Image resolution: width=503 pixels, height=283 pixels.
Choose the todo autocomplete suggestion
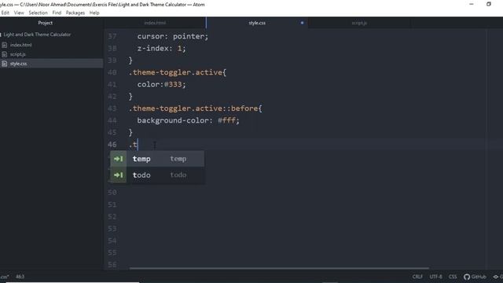[x=157, y=175]
